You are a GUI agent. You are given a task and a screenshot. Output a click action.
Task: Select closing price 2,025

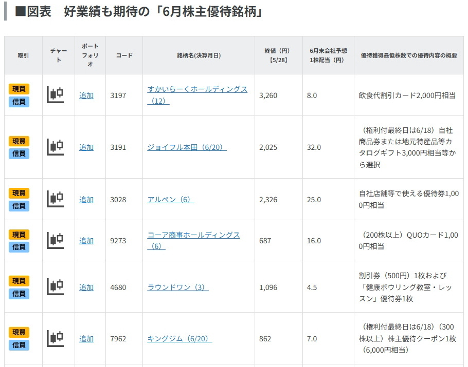tap(268, 147)
